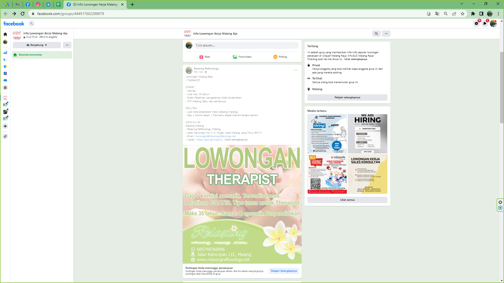Screen dimensions: 504x283
Task: Click the Tulis sesuatu post input
Action: [246, 45]
